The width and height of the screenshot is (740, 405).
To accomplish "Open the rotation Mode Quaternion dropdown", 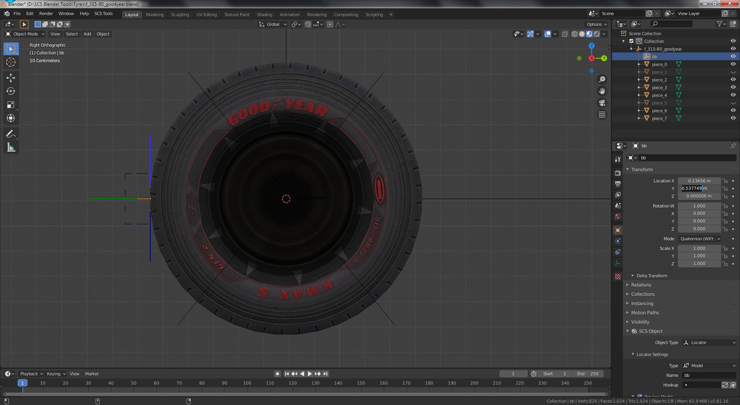I will tap(700, 238).
